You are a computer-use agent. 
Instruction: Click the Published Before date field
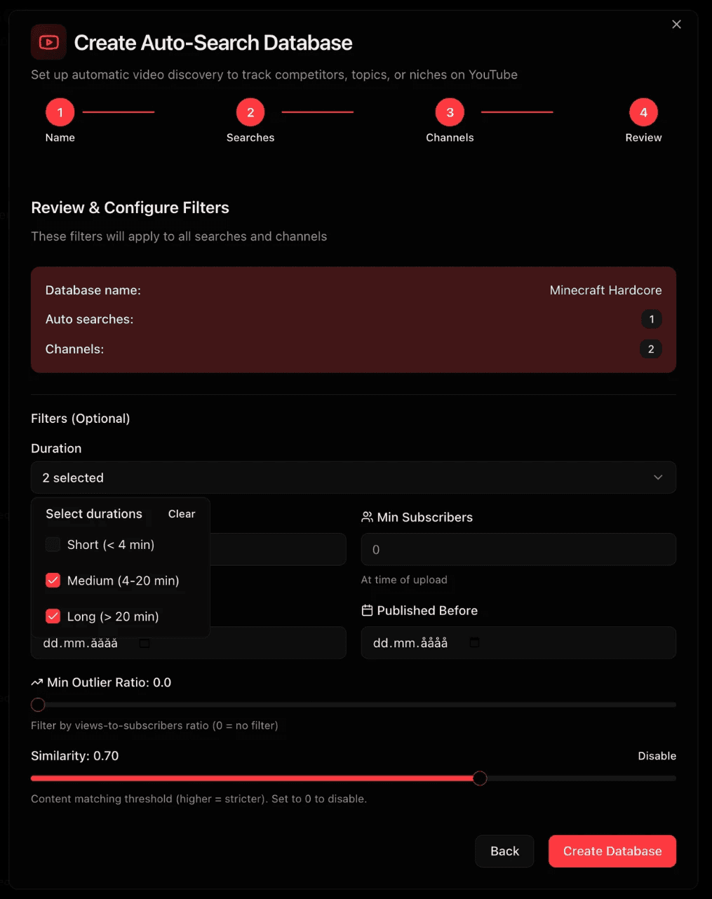(x=518, y=642)
